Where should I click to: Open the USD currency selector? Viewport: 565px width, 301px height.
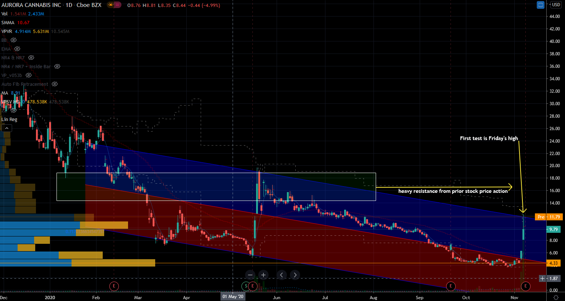(556, 5)
